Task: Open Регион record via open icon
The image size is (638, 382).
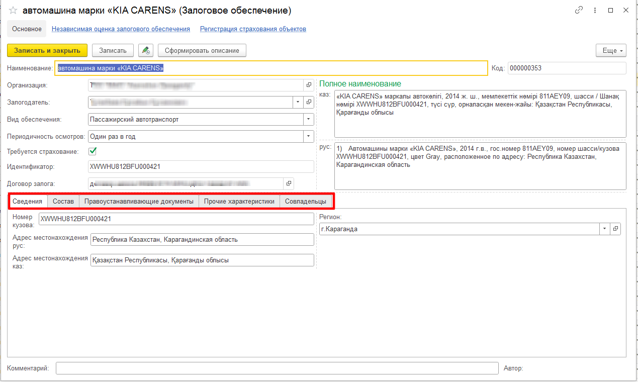Action: (616, 229)
